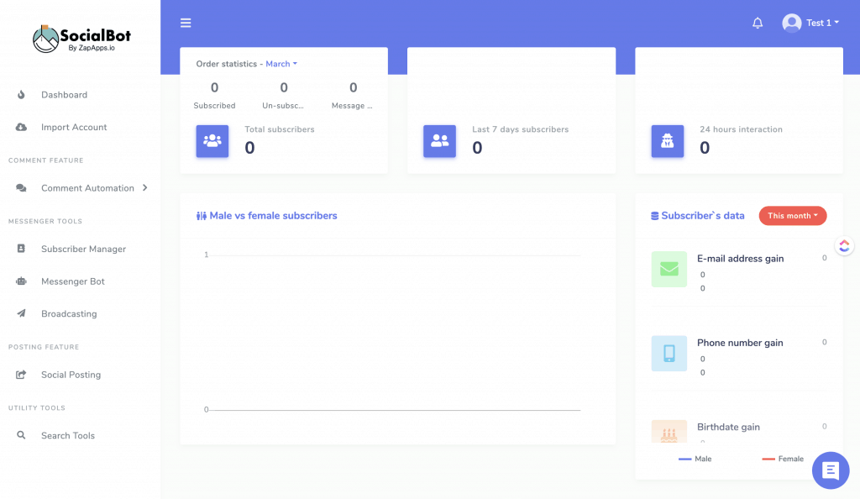Viewport: 860px width, 499px height.
Task: Click the Subscriber's data database icon
Action: tap(655, 216)
